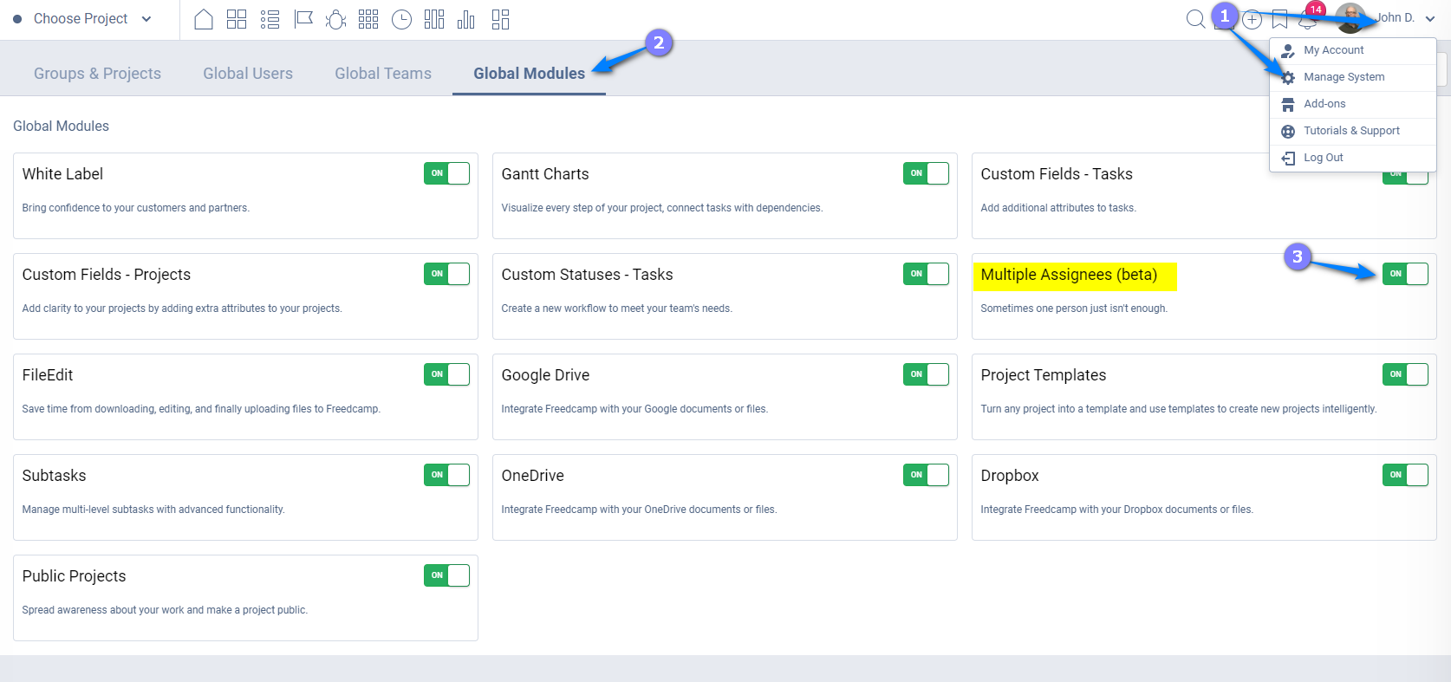
Task: Click Log Out in the menu
Action: (1323, 158)
